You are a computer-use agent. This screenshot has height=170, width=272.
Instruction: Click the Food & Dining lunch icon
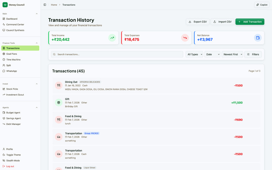(59, 120)
